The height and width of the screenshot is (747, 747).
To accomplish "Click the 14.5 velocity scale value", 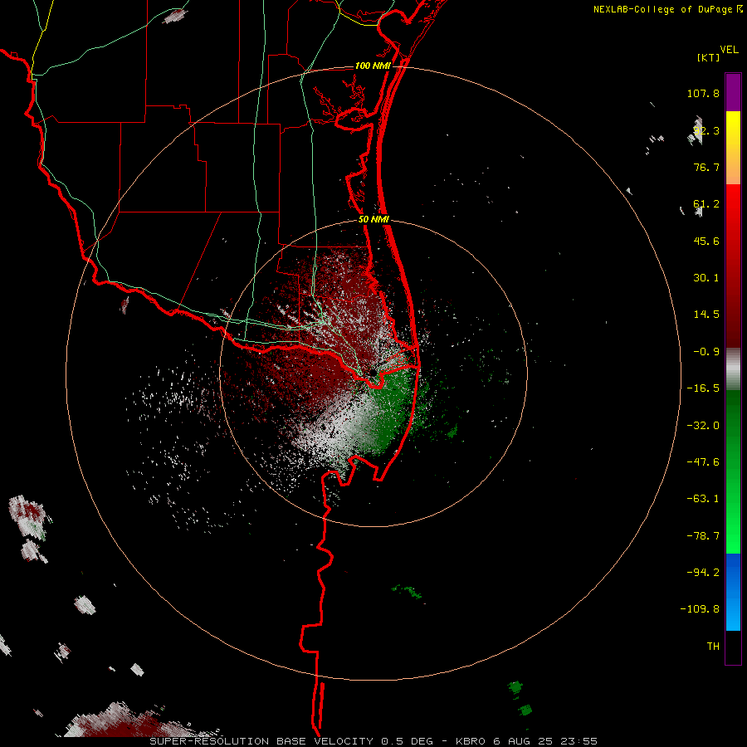I will coord(706,315).
